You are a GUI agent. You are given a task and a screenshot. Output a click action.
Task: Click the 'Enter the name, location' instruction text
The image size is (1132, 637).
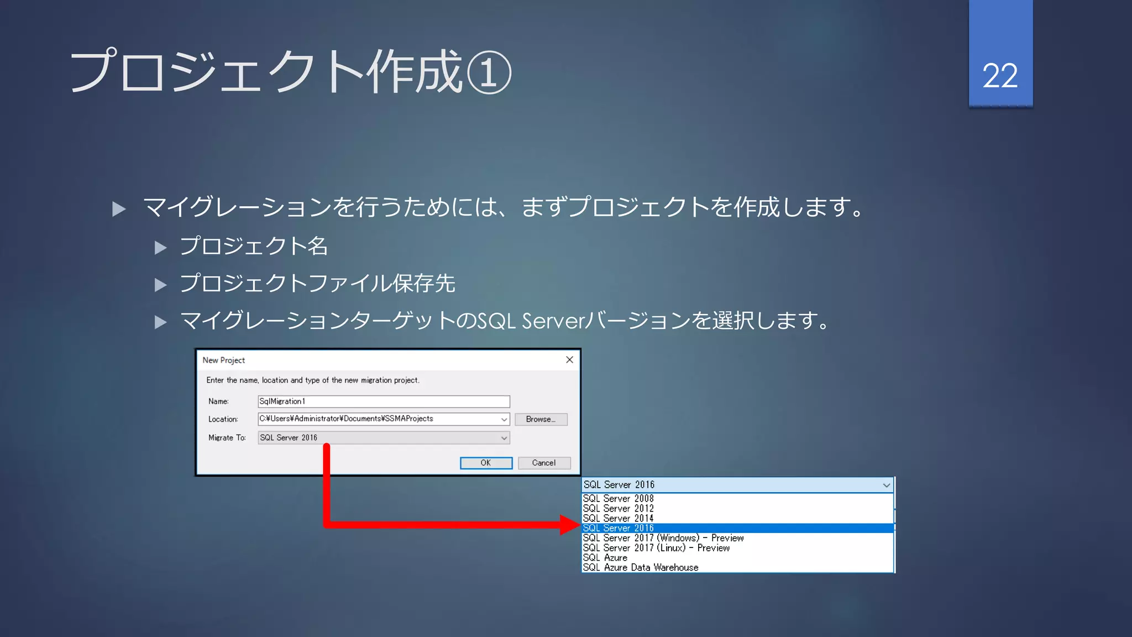(313, 380)
